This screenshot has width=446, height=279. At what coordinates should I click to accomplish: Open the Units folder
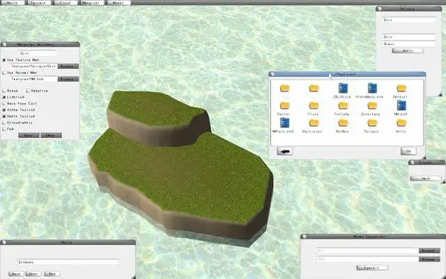point(401,123)
